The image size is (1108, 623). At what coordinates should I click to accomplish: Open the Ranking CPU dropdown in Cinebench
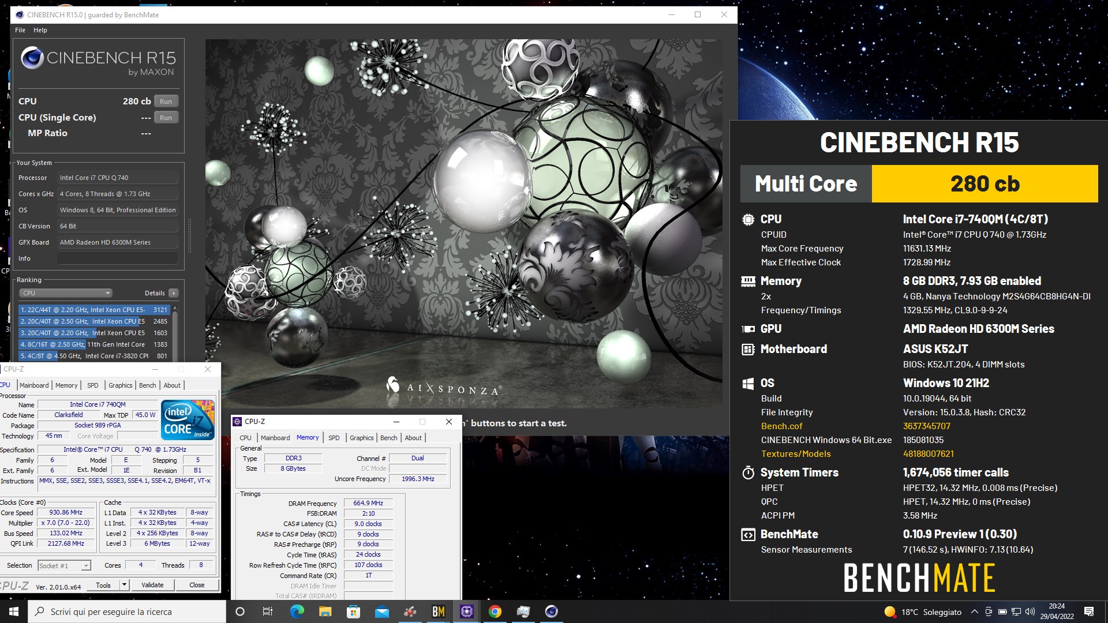[x=66, y=293]
